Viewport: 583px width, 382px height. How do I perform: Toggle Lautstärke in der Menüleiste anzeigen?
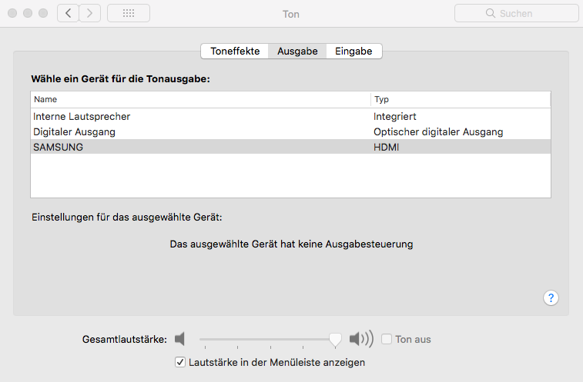180,362
